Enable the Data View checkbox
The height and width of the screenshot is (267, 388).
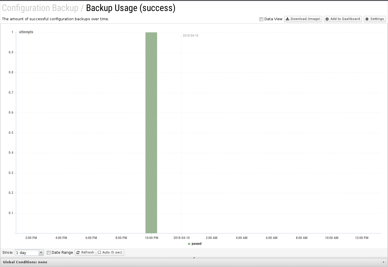click(x=261, y=19)
